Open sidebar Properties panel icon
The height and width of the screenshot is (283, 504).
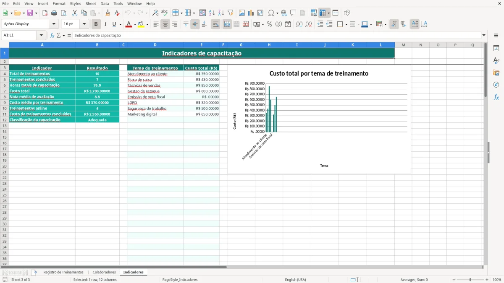coord(496,49)
